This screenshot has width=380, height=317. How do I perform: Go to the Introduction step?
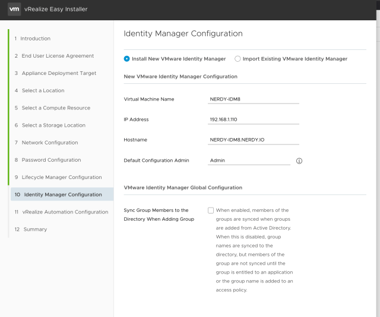[x=35, y=39]
